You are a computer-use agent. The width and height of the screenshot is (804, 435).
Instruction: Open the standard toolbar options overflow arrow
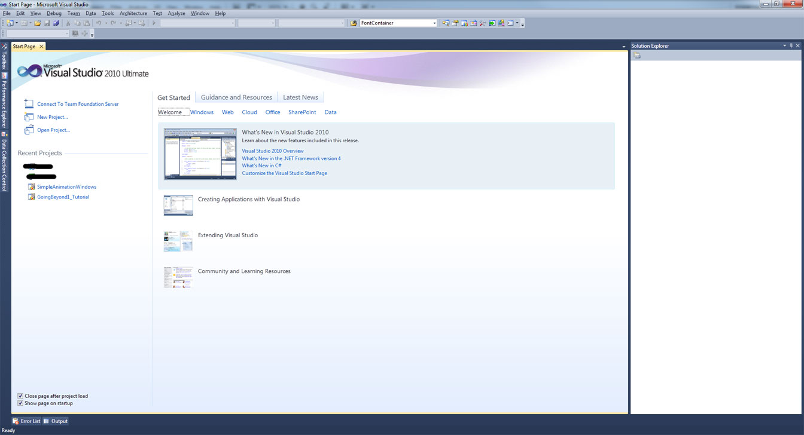click(522, 24)
